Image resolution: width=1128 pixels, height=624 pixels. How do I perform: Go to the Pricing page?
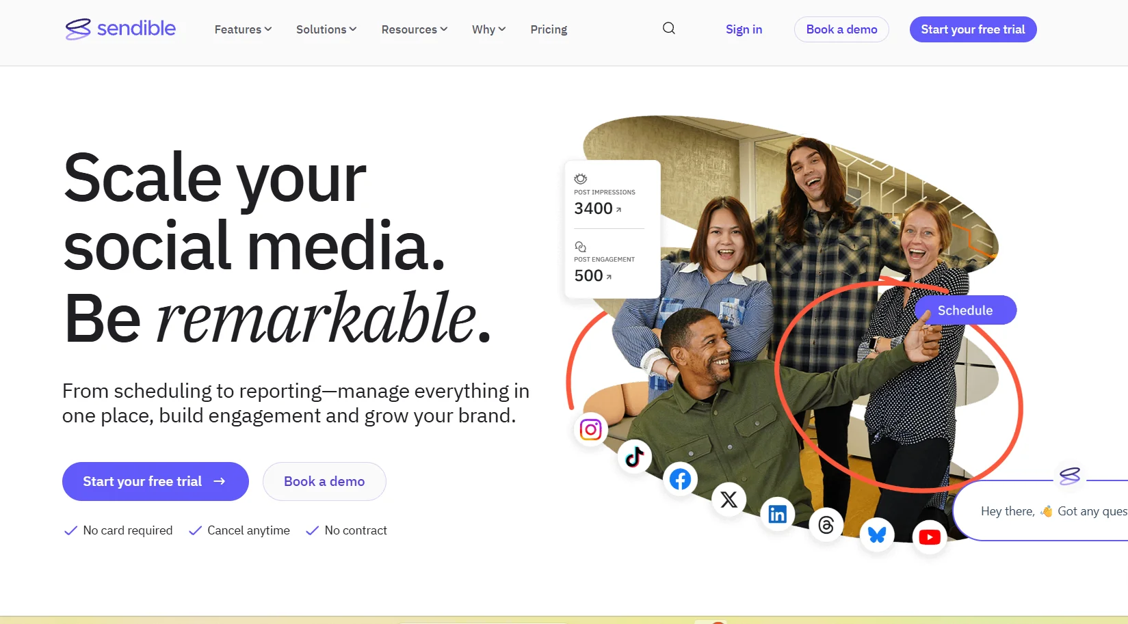click(549, 29)
